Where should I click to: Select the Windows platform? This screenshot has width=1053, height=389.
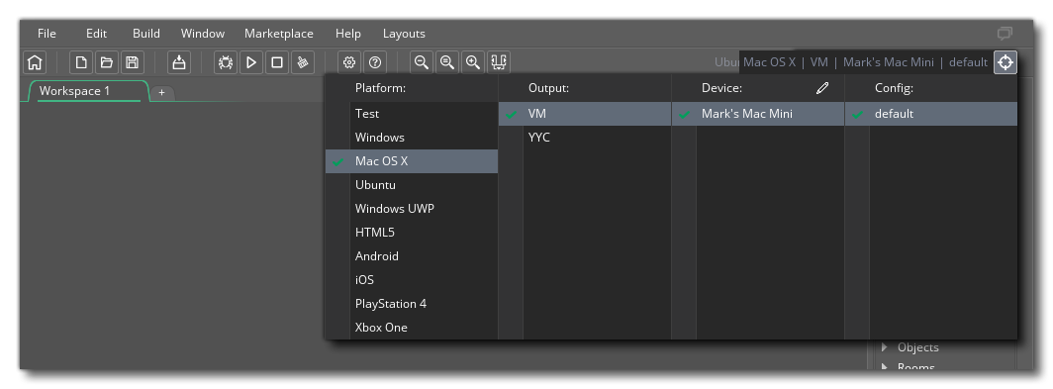click(412, 137)
